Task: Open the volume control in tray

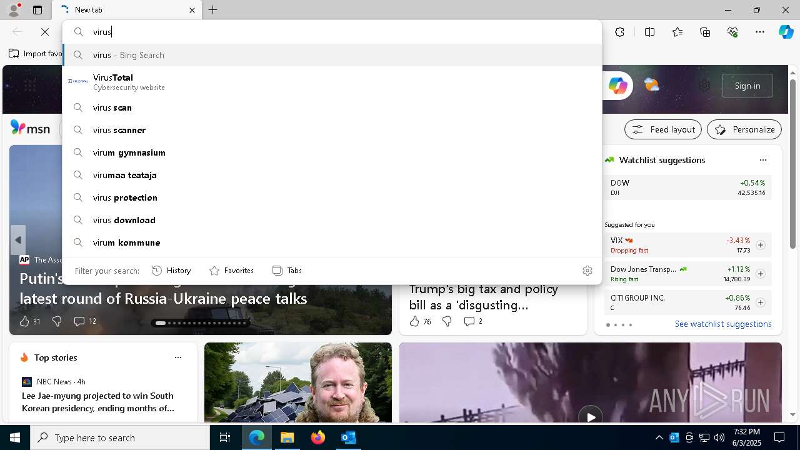Action: (719, 437)
